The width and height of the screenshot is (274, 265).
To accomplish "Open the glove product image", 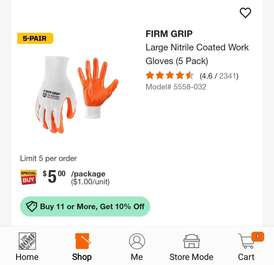I will [x=77, y=95].
